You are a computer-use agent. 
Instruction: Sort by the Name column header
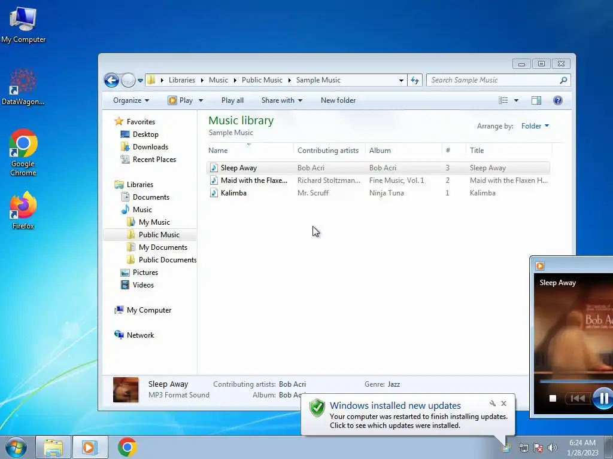tap(250, 150)
